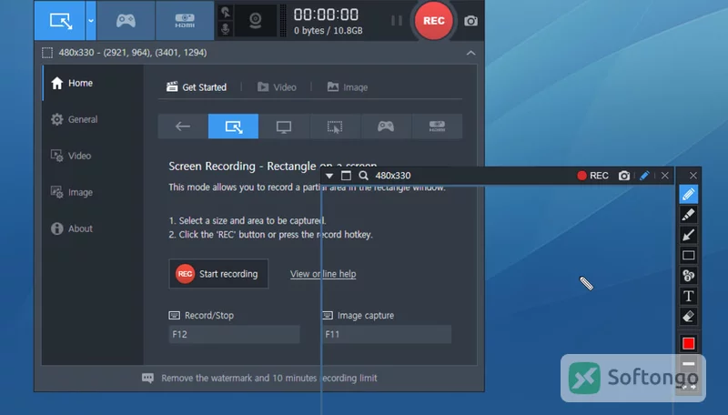Click REC on the rectangle window bar
Viewport: 728px width, 415px height.
click(x=593, y=176)
